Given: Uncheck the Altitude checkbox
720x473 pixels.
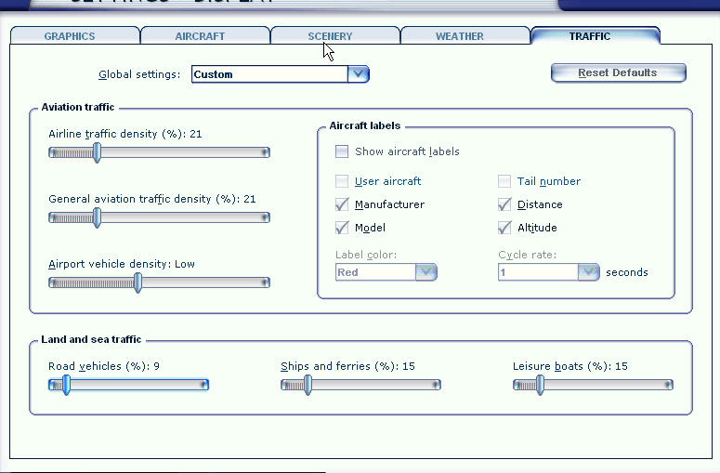Looking at the screenshot, I should [504, 228].
